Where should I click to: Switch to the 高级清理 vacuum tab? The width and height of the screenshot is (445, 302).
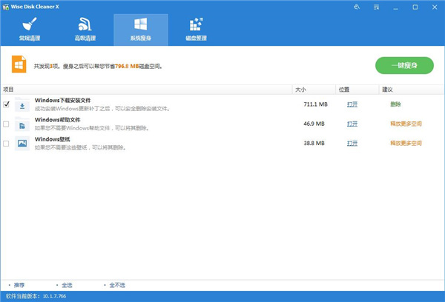(x=85, y=30)
